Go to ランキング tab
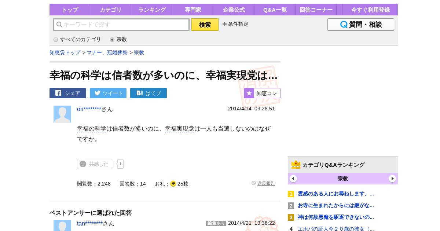This screenshot has width=440, height=231. coord(152,10)
